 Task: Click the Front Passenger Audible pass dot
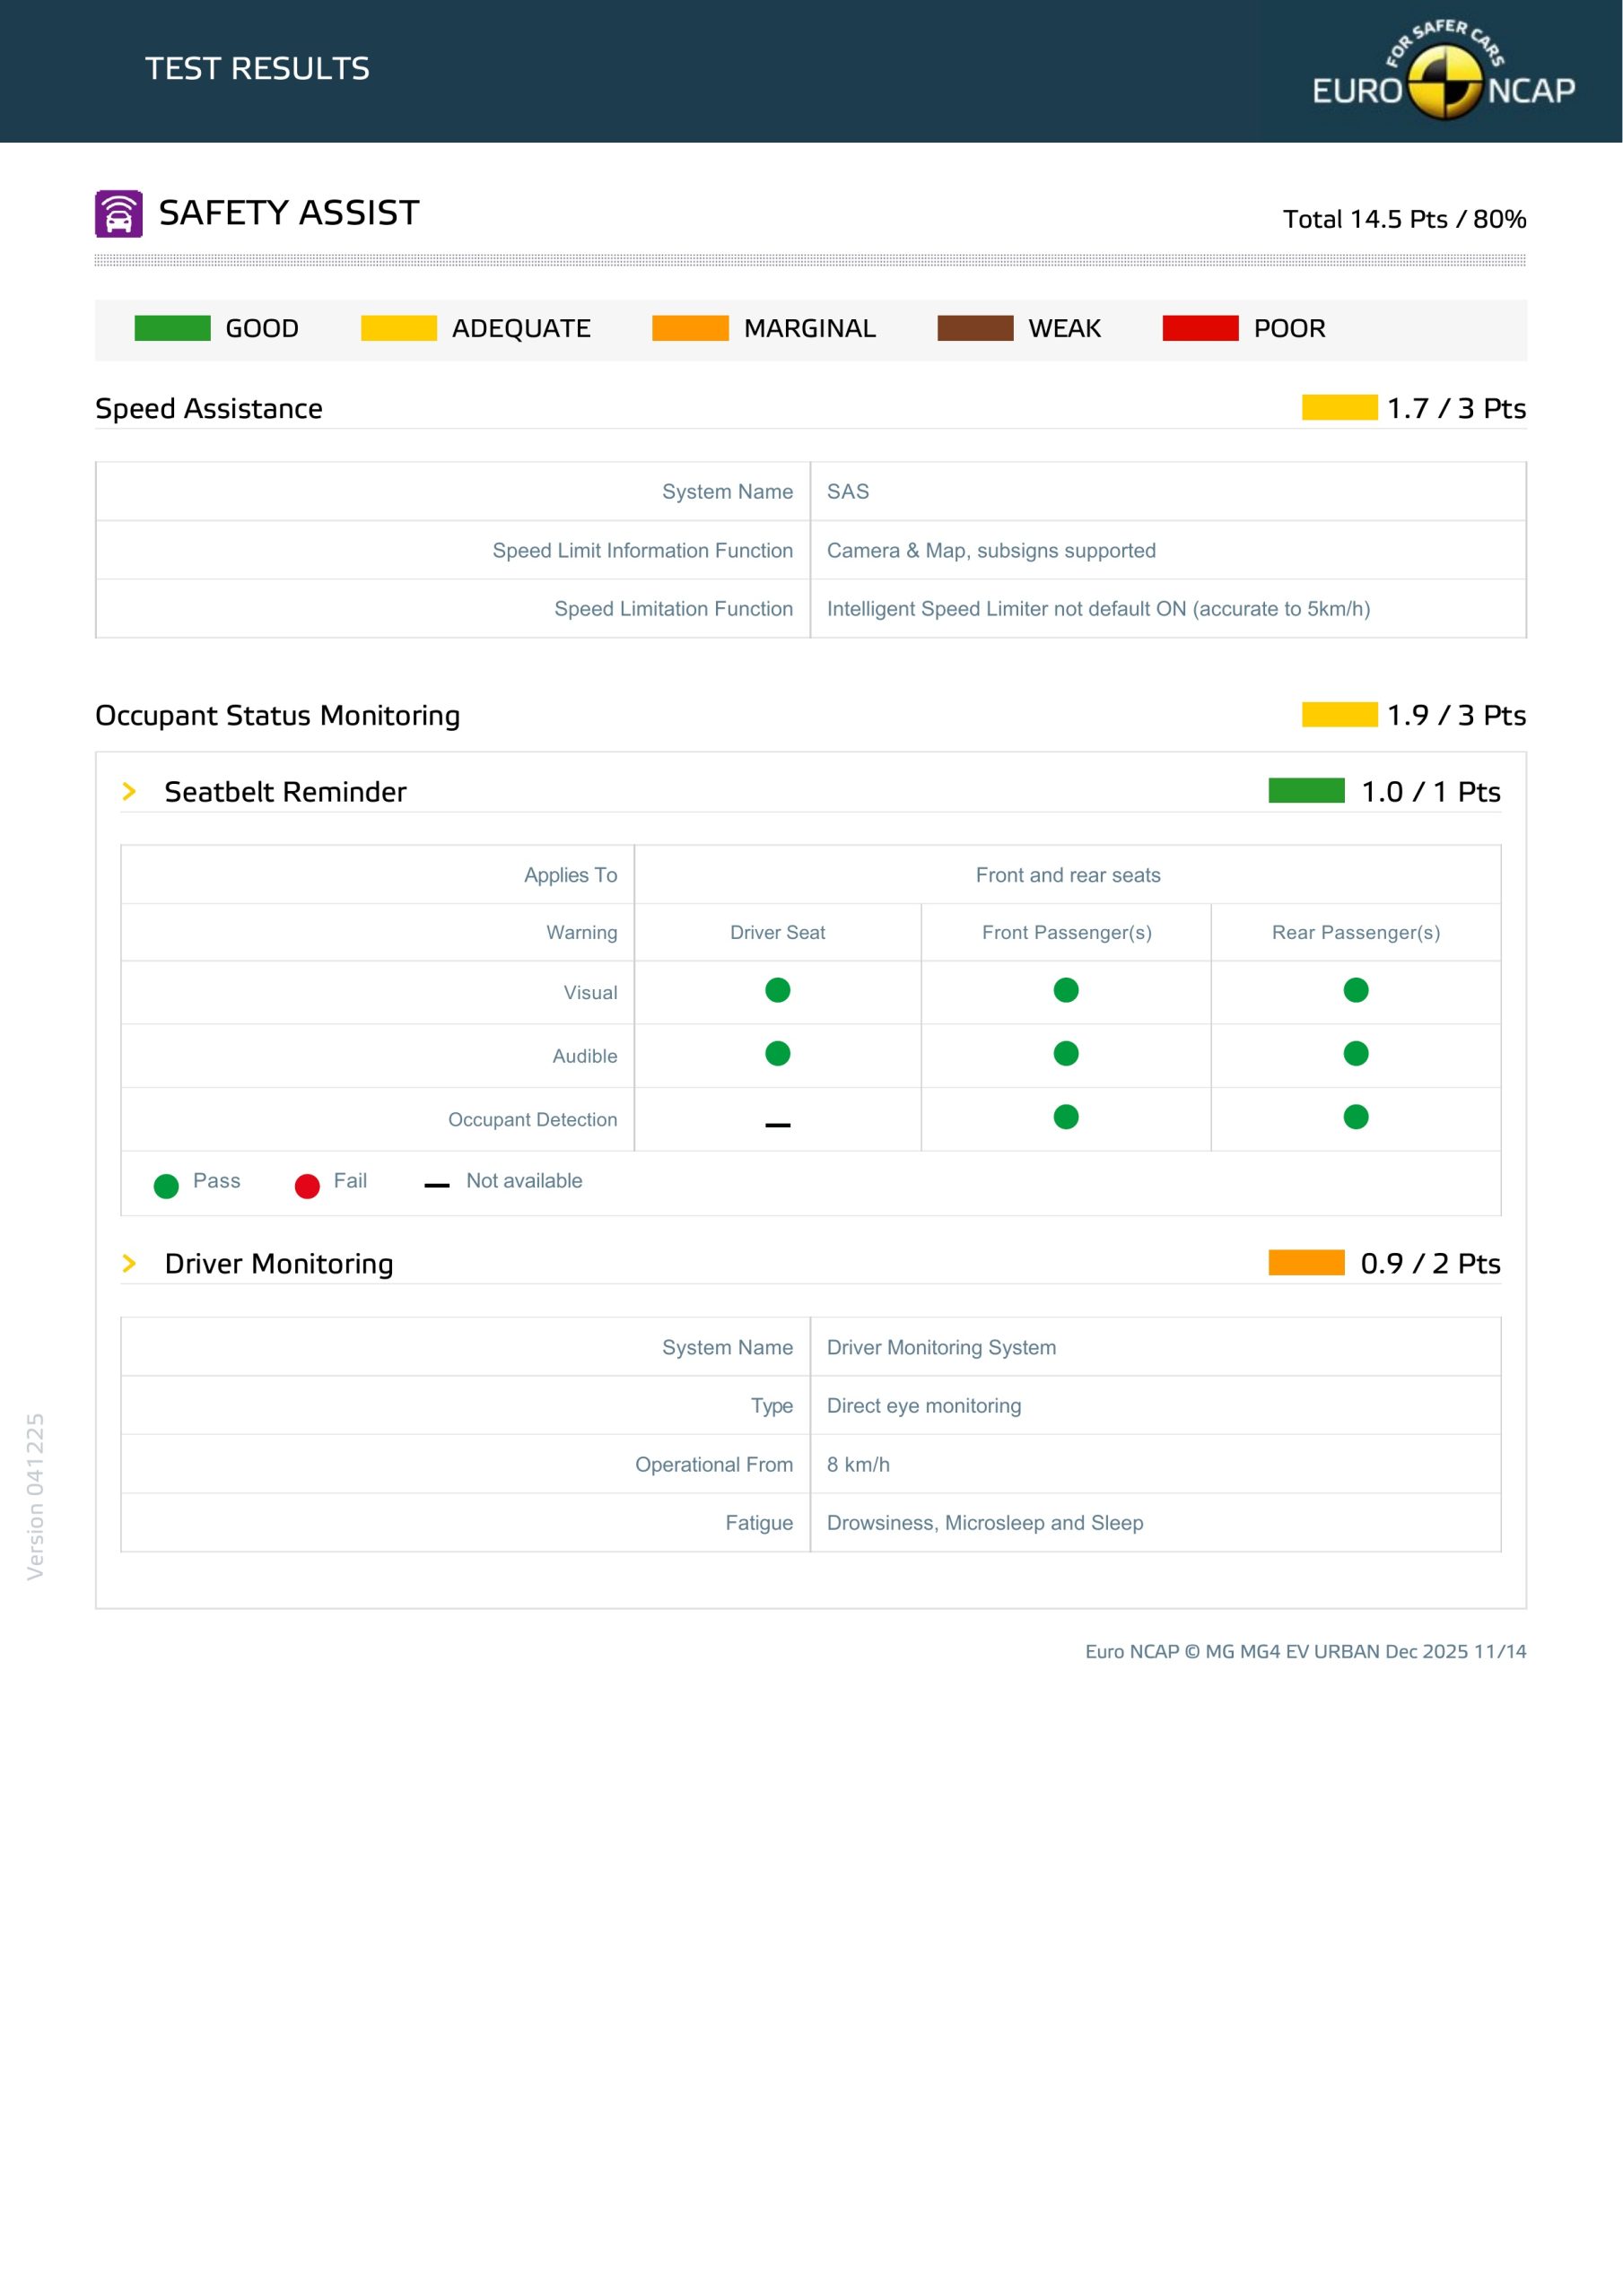tap(1066, 1053)
